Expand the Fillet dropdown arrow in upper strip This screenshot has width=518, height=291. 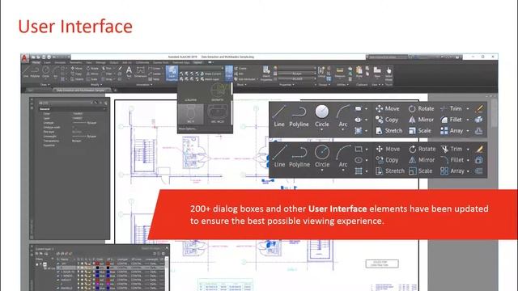click(468, 120)
